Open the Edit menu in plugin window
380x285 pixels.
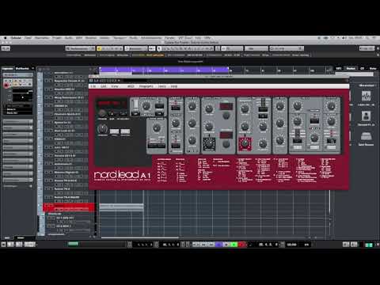(104, 86)
